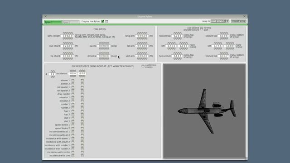Click the long arm value field
Screen dimensions: 290x163
142,36
